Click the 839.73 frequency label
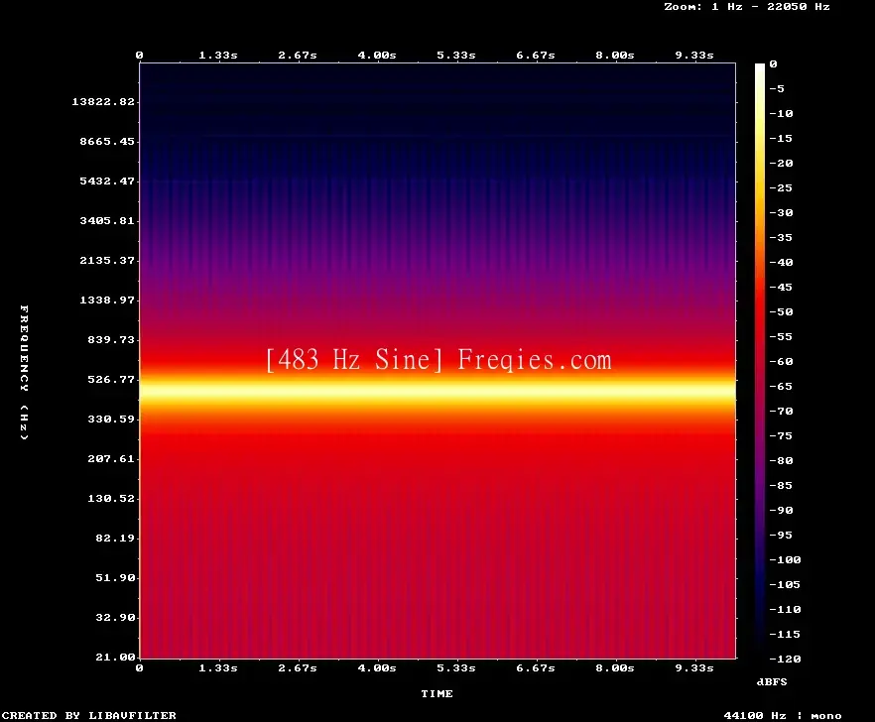The width and height of the screenshot is (875, 722). (111, 339)
